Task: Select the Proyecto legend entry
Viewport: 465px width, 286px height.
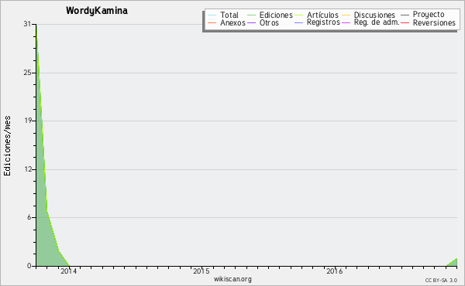Action: [x=429, y=15]
